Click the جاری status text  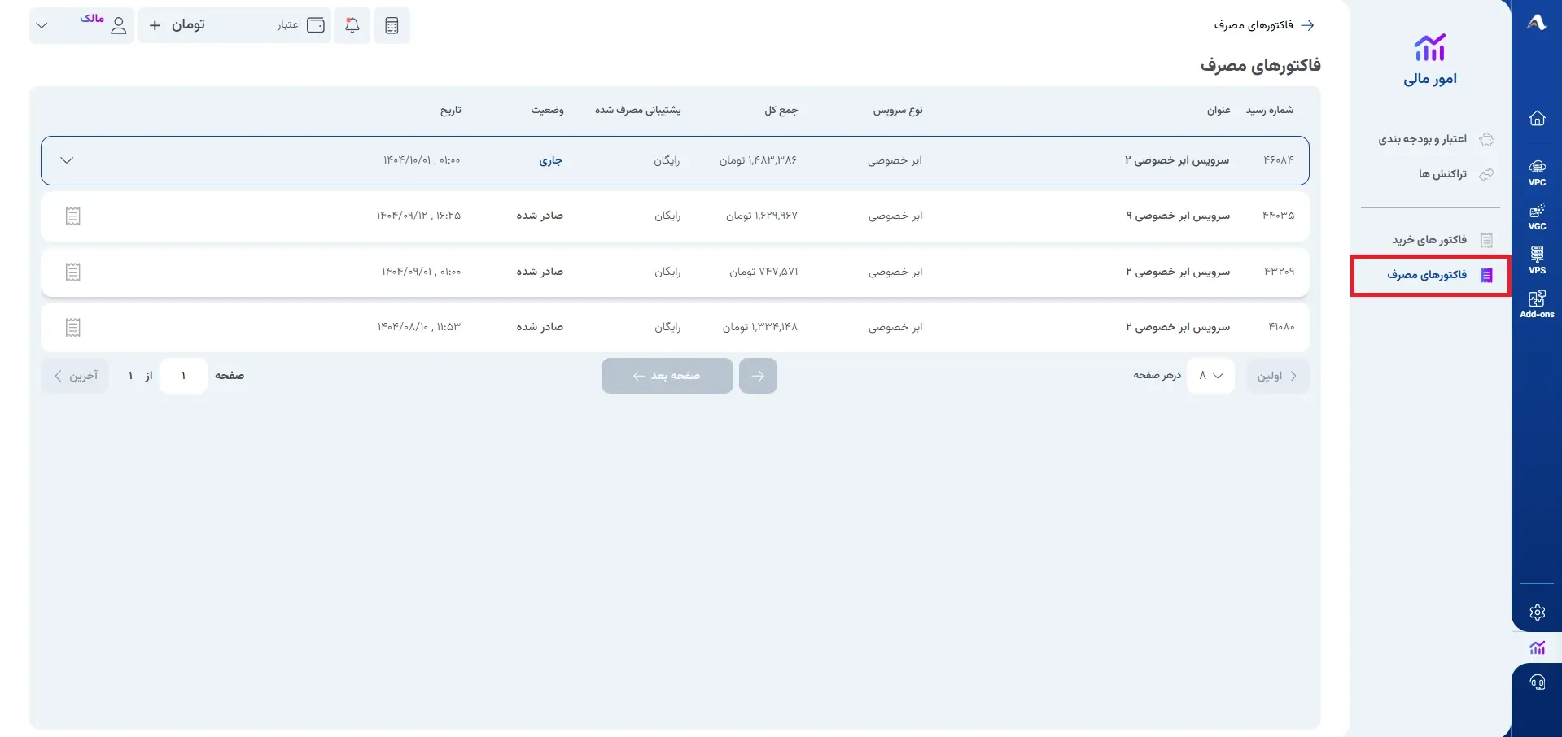[551, 160]
